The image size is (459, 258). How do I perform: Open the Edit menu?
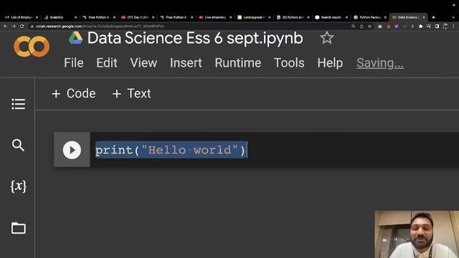(107, 63)
